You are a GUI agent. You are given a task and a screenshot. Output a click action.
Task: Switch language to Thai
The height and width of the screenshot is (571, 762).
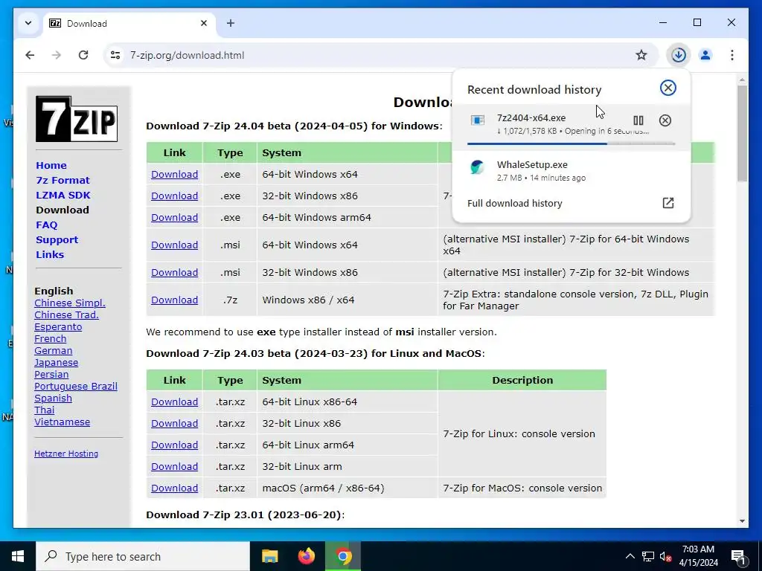tap(44, 410)
